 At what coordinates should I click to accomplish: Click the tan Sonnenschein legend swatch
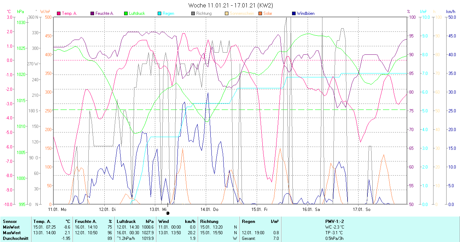tap(227, 13)
